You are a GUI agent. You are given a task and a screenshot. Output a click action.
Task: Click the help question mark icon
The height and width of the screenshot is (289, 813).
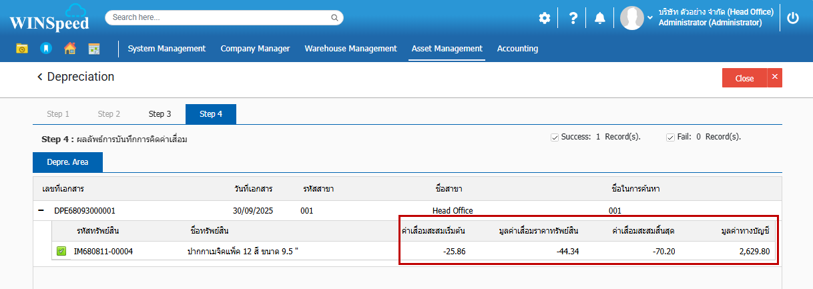pyautogui.click(x=573, y=18)
